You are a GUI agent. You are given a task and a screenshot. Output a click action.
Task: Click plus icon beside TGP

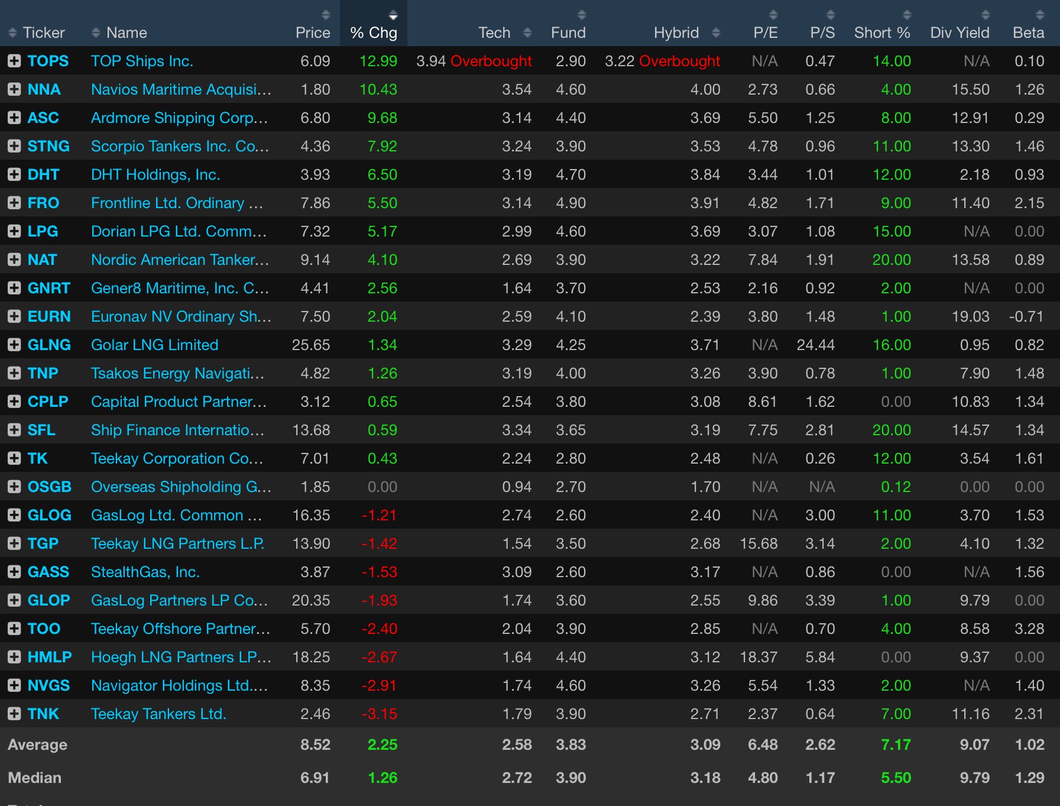tap(14, 543)
